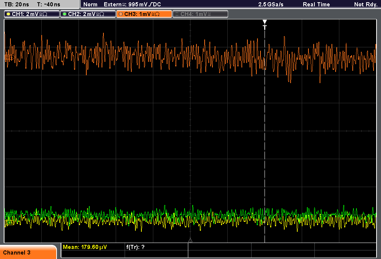Click the Real Time acquisition mode label
Viewport: 381px width, 259px height.
coord(316,4)
